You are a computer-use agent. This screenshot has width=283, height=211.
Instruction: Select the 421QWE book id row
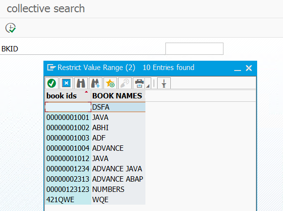[95, 200]
